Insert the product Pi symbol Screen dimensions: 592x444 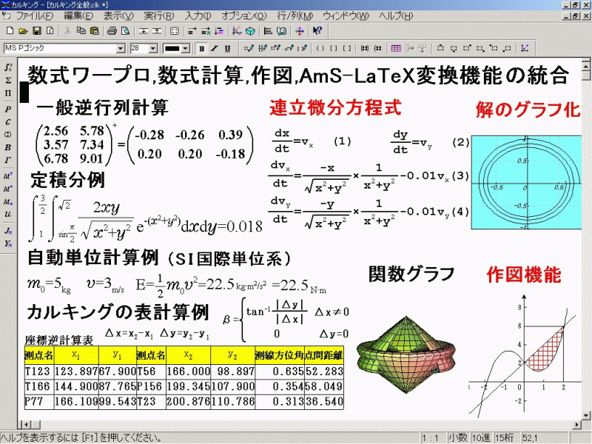[x=7, y=93]
